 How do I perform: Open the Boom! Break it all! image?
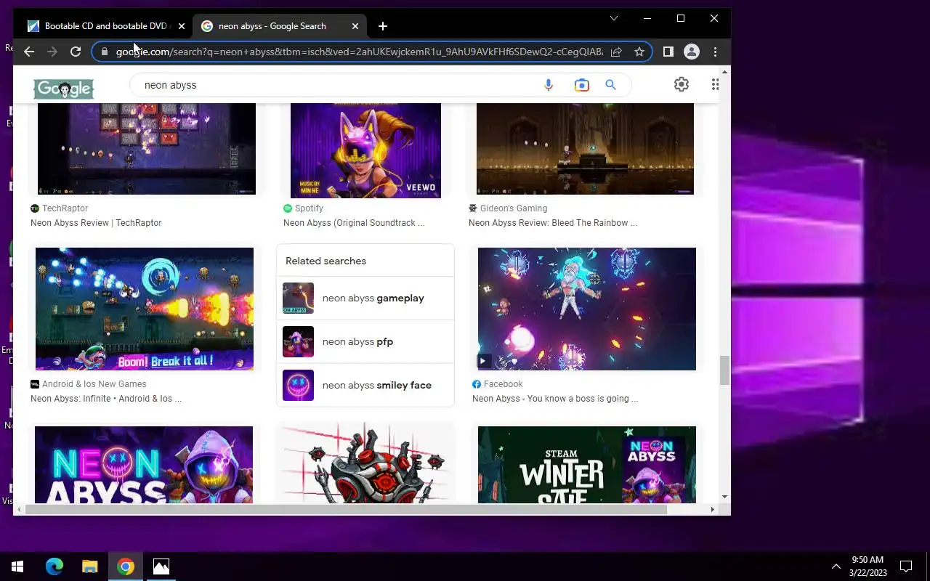click(x=145, y=309)
